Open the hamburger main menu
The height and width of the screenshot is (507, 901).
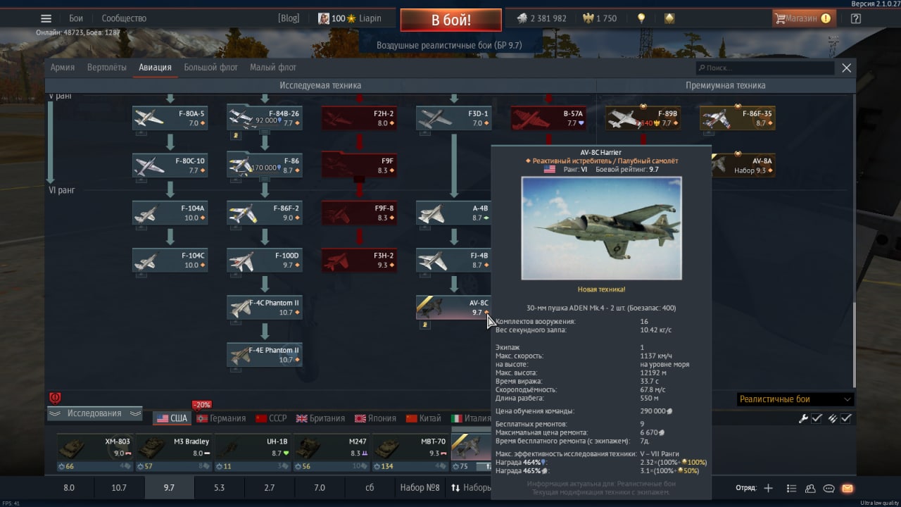pos(46,19)
